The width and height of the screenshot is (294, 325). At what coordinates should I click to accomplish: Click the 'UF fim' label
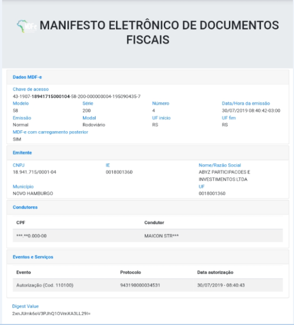pyautogui.click(x=229, y=118)
